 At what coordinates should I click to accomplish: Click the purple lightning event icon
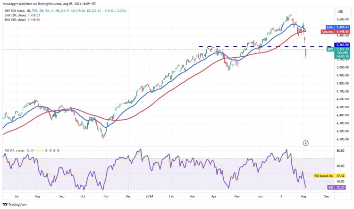click(x=306, y=143)
